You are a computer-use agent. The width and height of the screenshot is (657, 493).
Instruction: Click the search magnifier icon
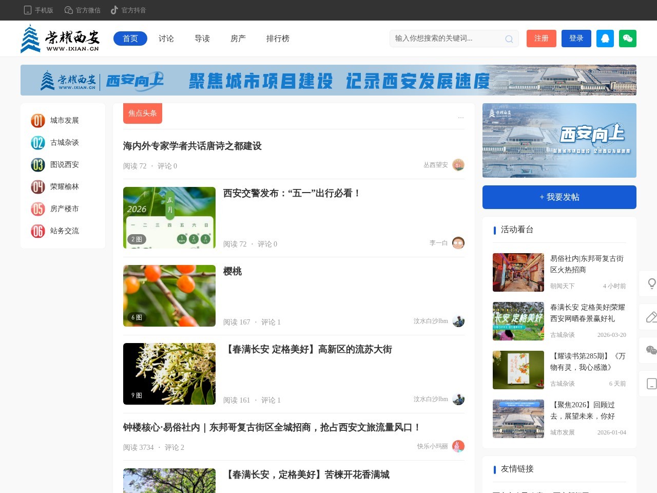click(x=509, y=39)
